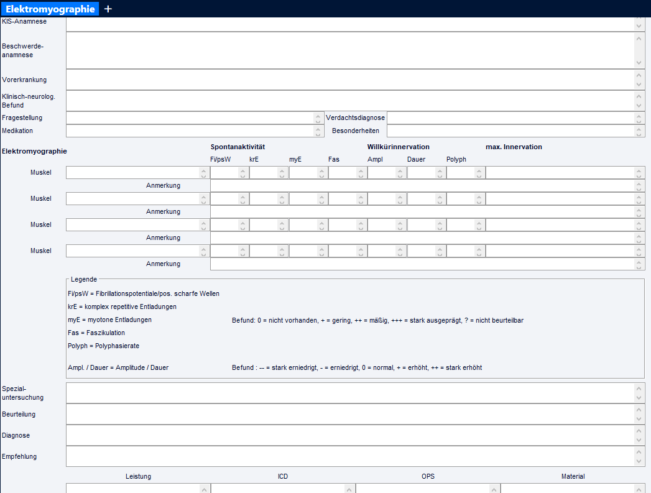The height and width of the screenshot is (493, 651).
Task: Click the Empfehlung text area
Action: (x=356, y=456)
